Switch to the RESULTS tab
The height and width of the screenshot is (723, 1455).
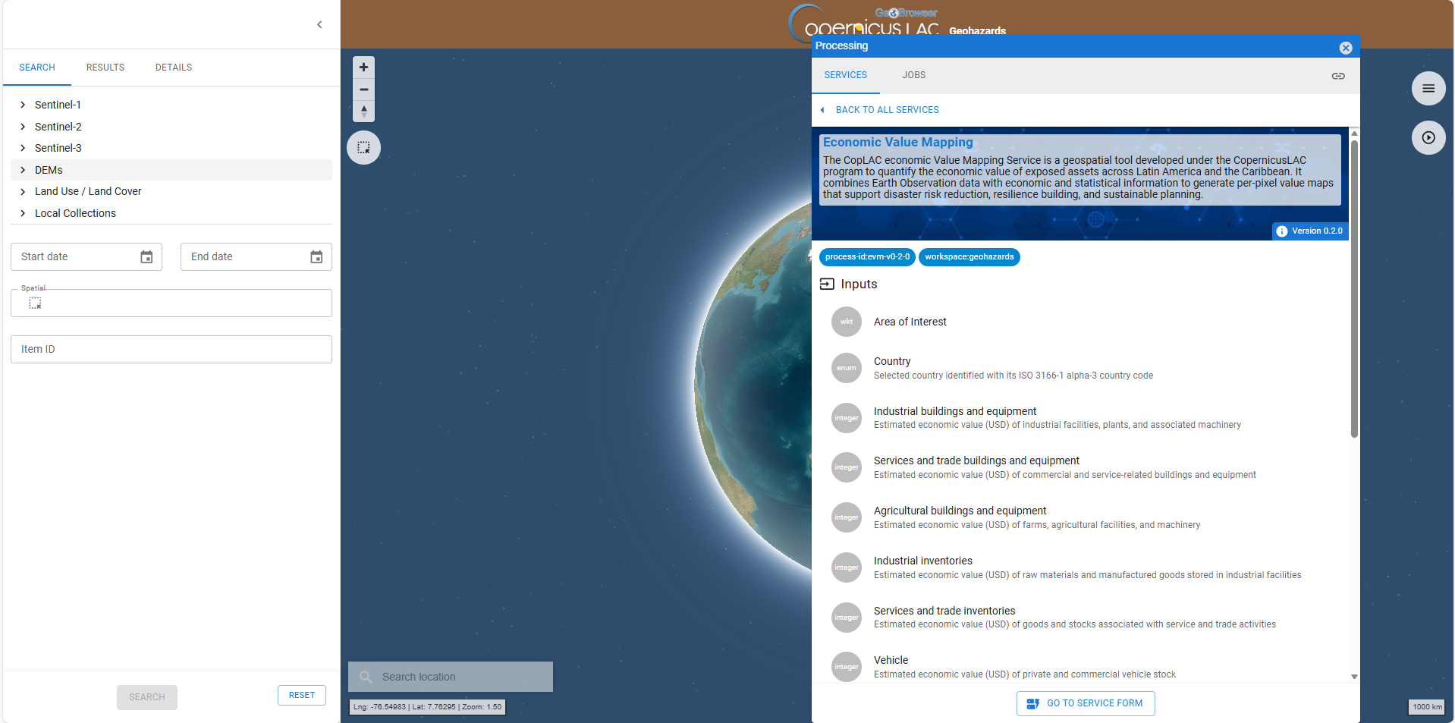pos(105,68)
